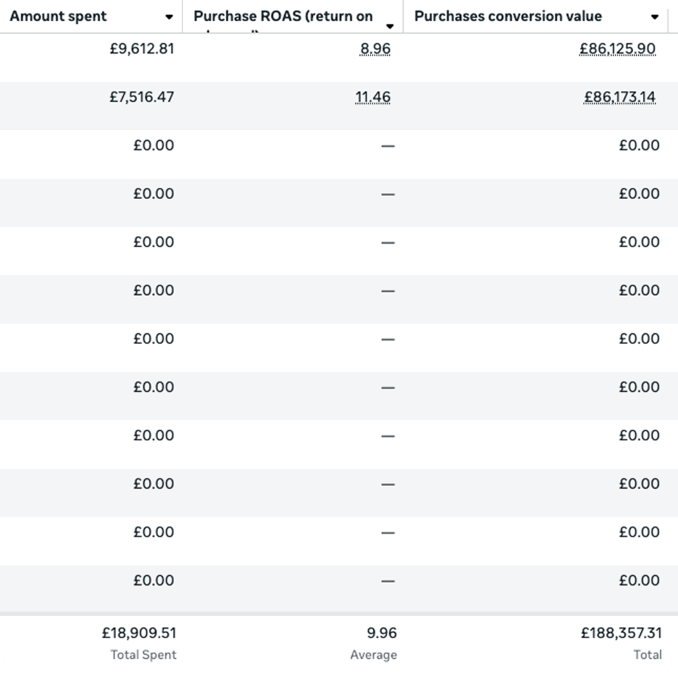Click the £18,909.51 total spent figure

139,633
